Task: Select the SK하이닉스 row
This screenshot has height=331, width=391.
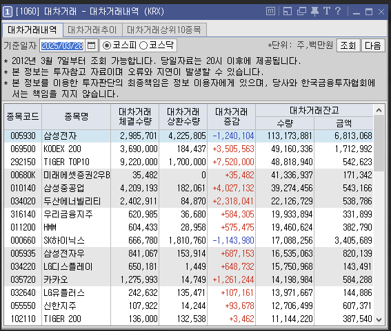Action: click(x=188, y=240)
